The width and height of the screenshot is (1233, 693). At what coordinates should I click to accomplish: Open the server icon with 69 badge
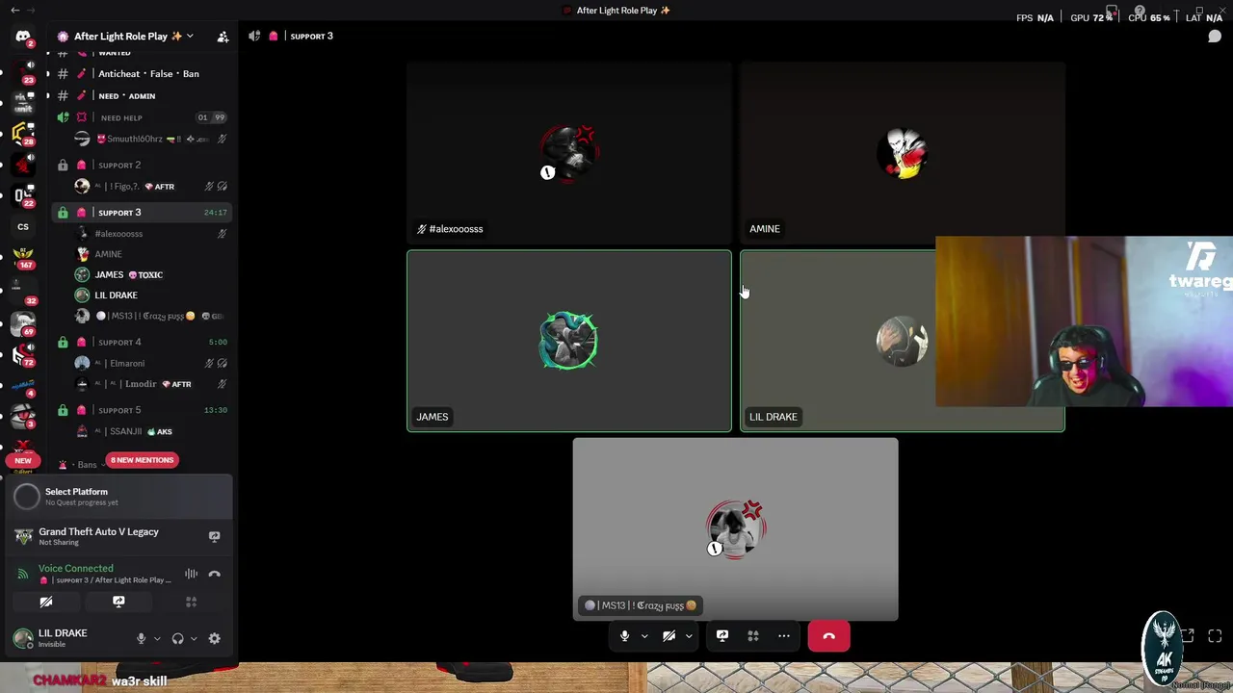pyautogui.click(x=23, y=323)
